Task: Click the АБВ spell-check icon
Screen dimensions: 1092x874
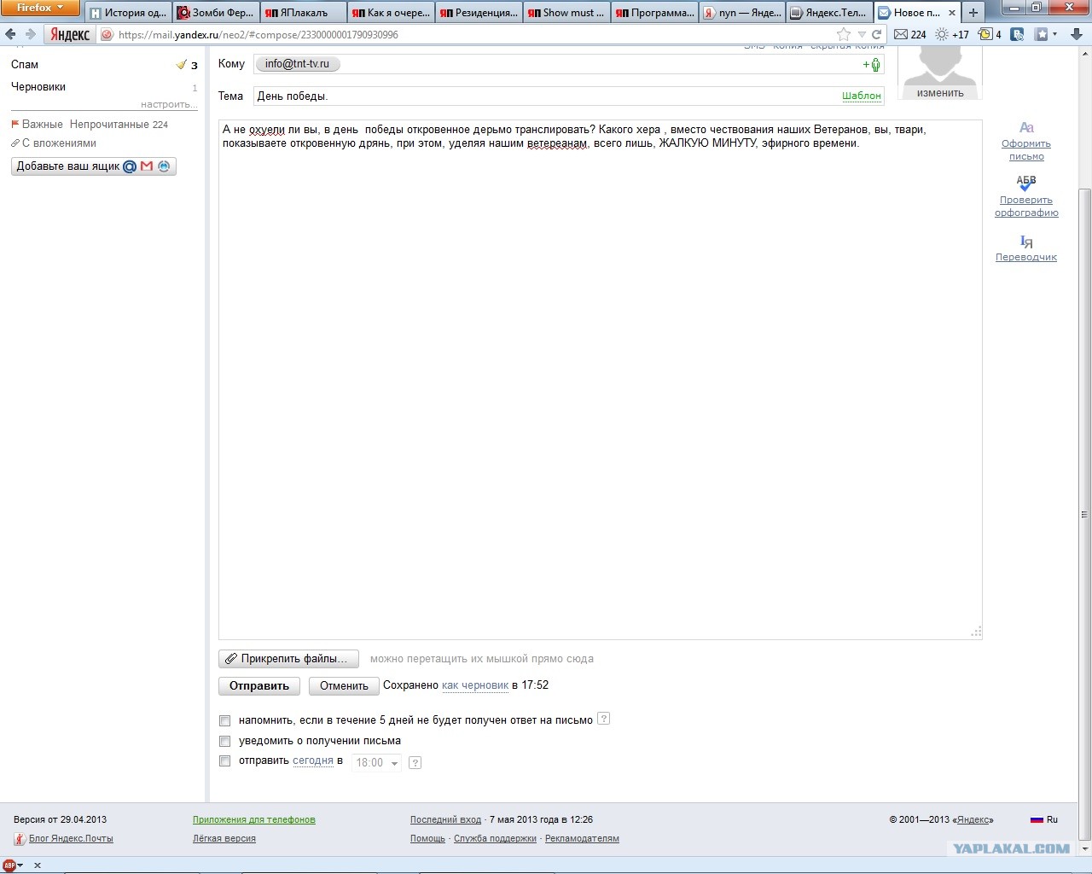Action: [1026, 183]
